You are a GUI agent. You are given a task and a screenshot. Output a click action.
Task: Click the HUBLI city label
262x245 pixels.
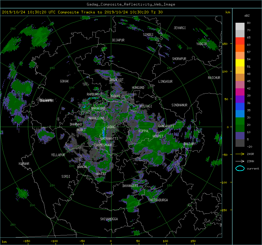[x=81, y=130]
